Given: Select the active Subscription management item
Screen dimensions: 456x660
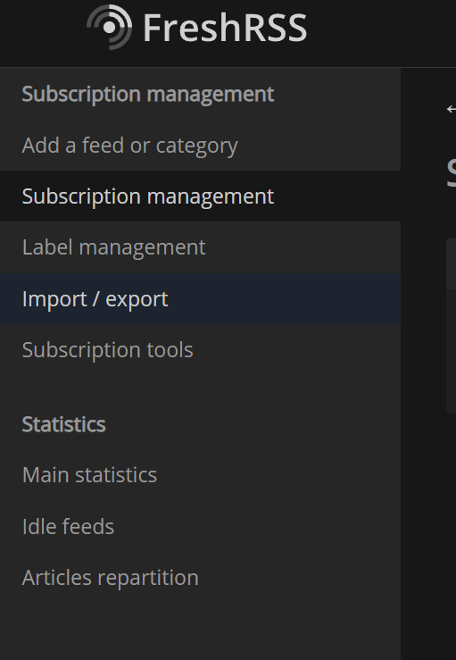Looking at the screenshot, I should point(200,196).
